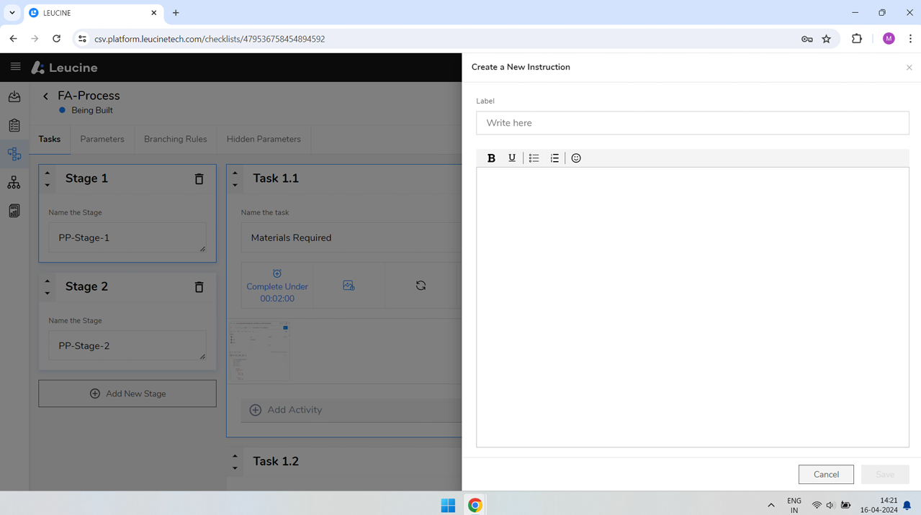Click the add media image icon
The image size is (921, 515).
tap(349, 286)
